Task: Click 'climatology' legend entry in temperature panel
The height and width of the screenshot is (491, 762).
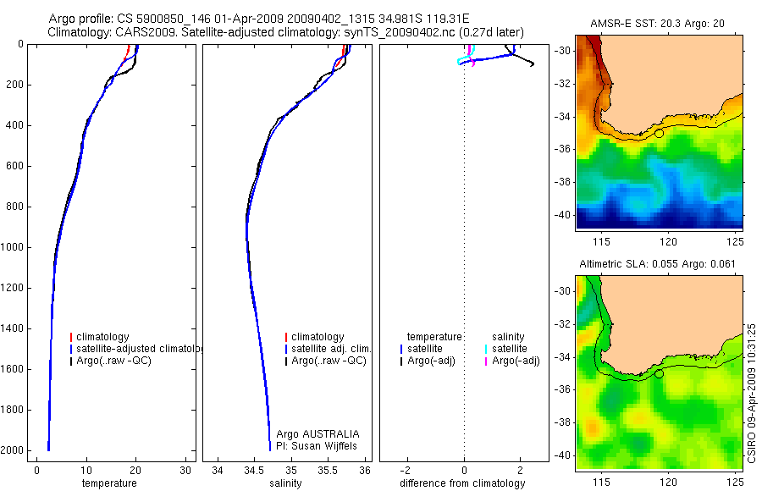Action: (x=102, y=337)
